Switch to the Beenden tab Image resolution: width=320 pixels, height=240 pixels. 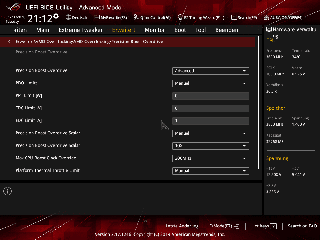click(227, 30)
